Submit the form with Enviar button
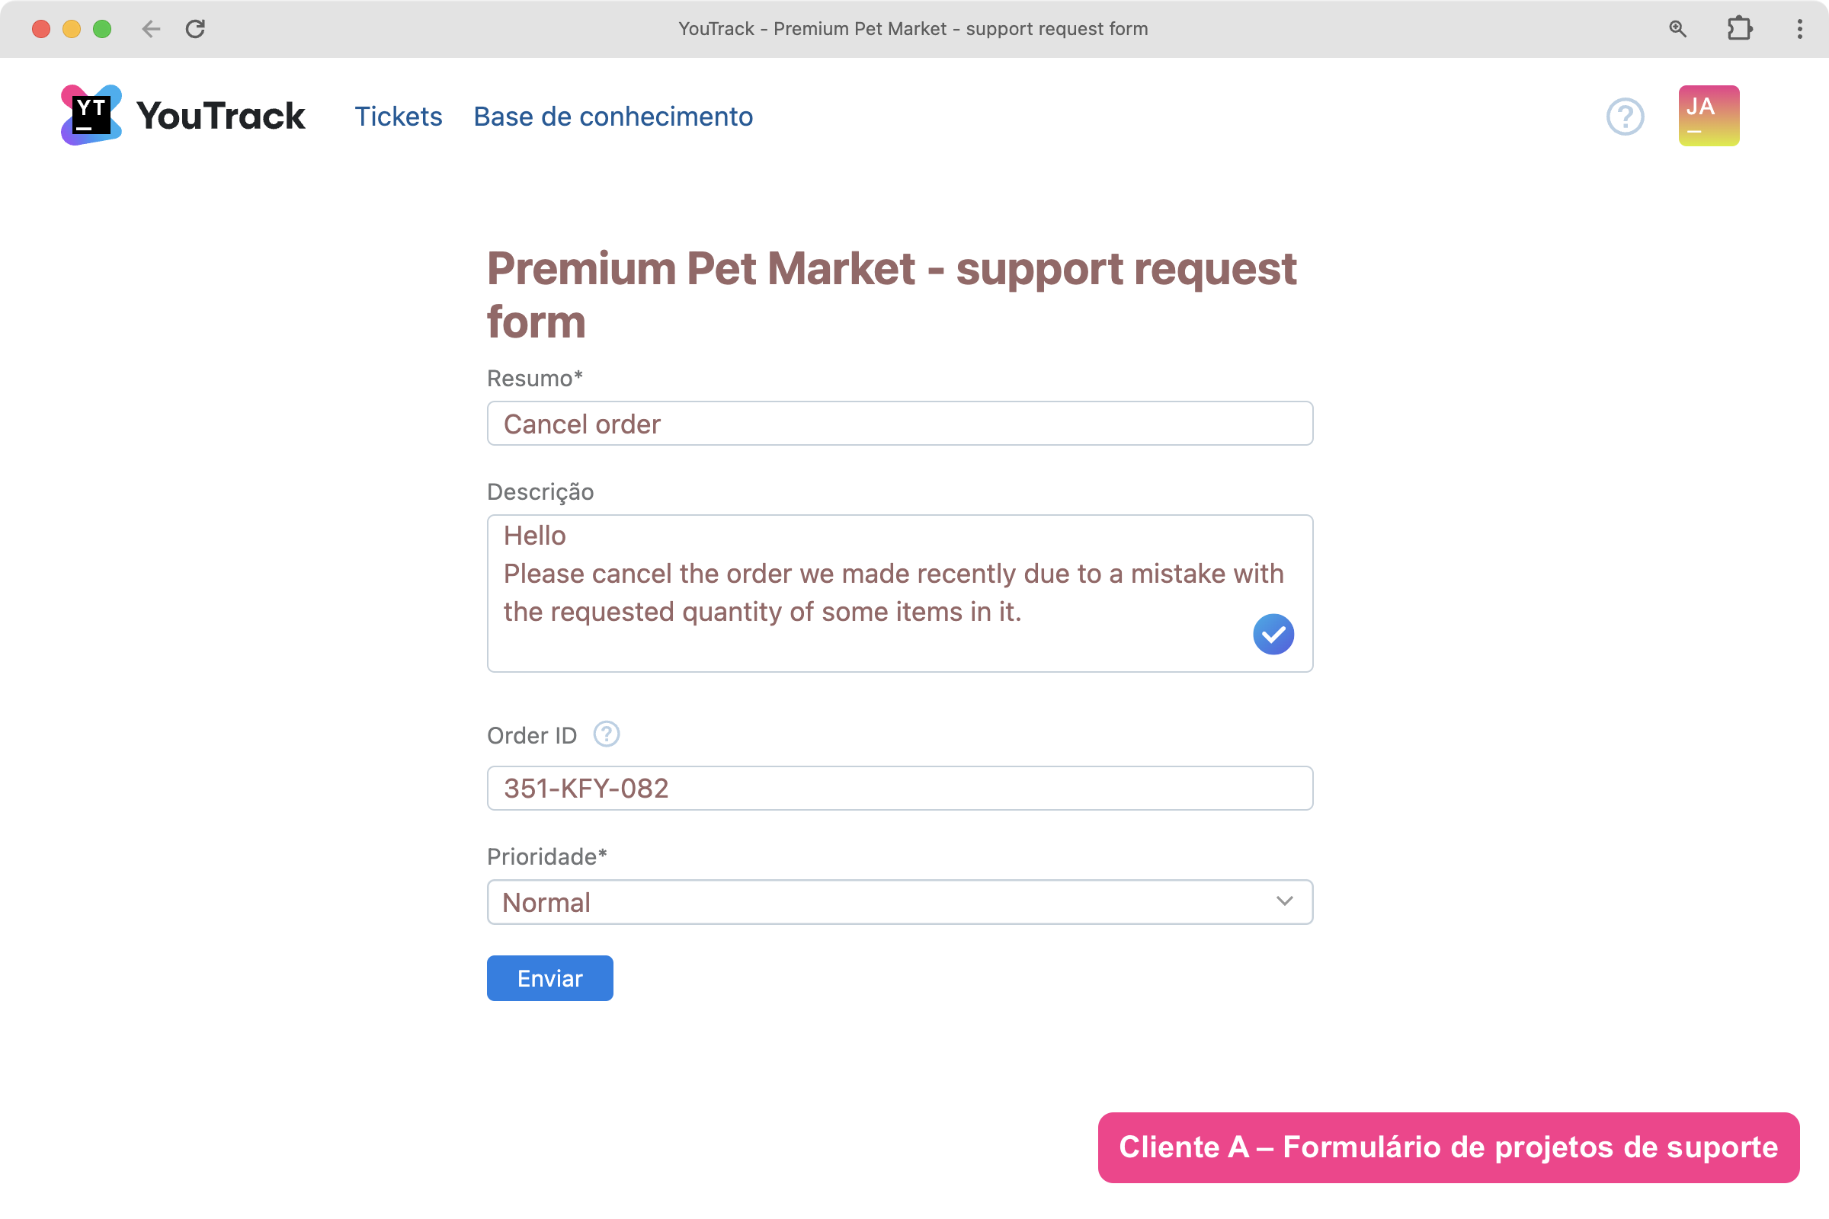The image size is (1829, 1219). coord(549,978)
